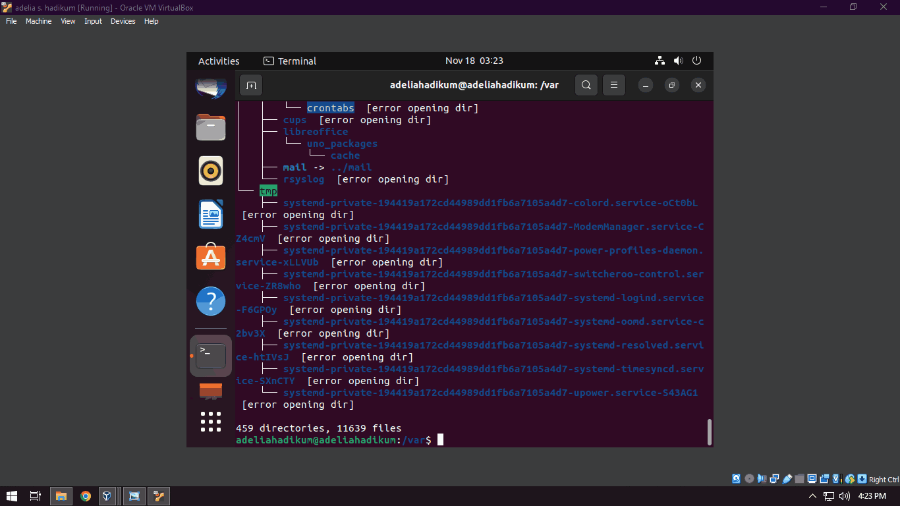This screenshot has height=506, width=900.
Task: Click the VirtualBox optical disc indicator
Action: (749, 479)
